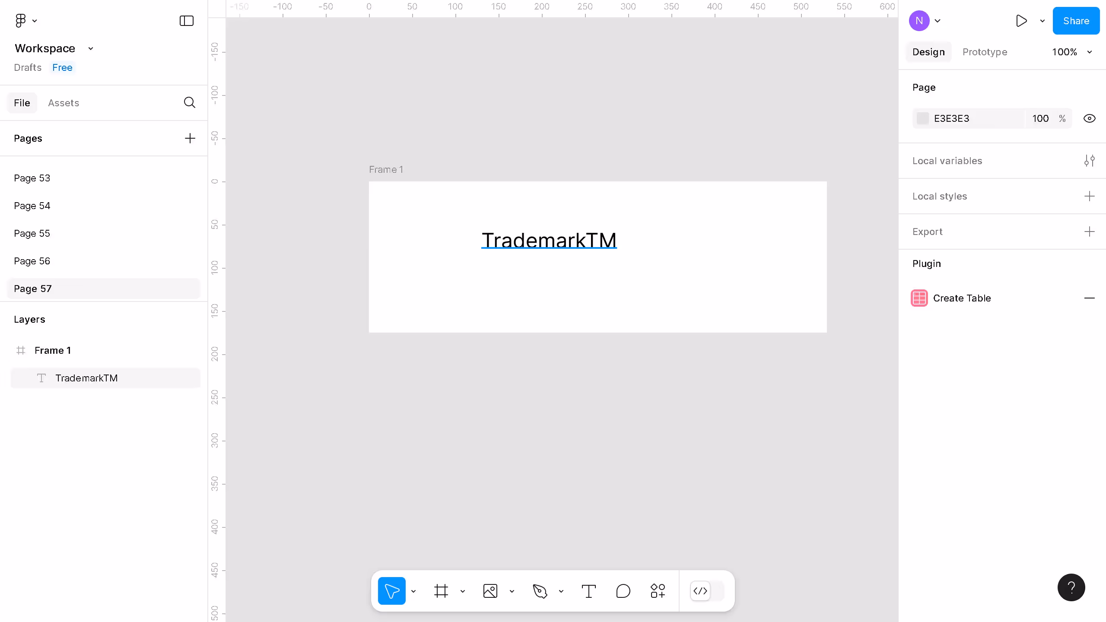The height and width of the screenshot is (622, 1106).
Task: Click the E3E3E3 page color swatch
Action: 923,118
